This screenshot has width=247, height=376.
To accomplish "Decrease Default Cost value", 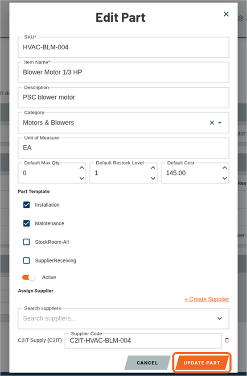I will click(x=225, y=179).
